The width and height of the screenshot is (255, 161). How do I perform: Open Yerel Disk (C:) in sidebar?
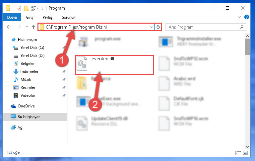[32, 48]
